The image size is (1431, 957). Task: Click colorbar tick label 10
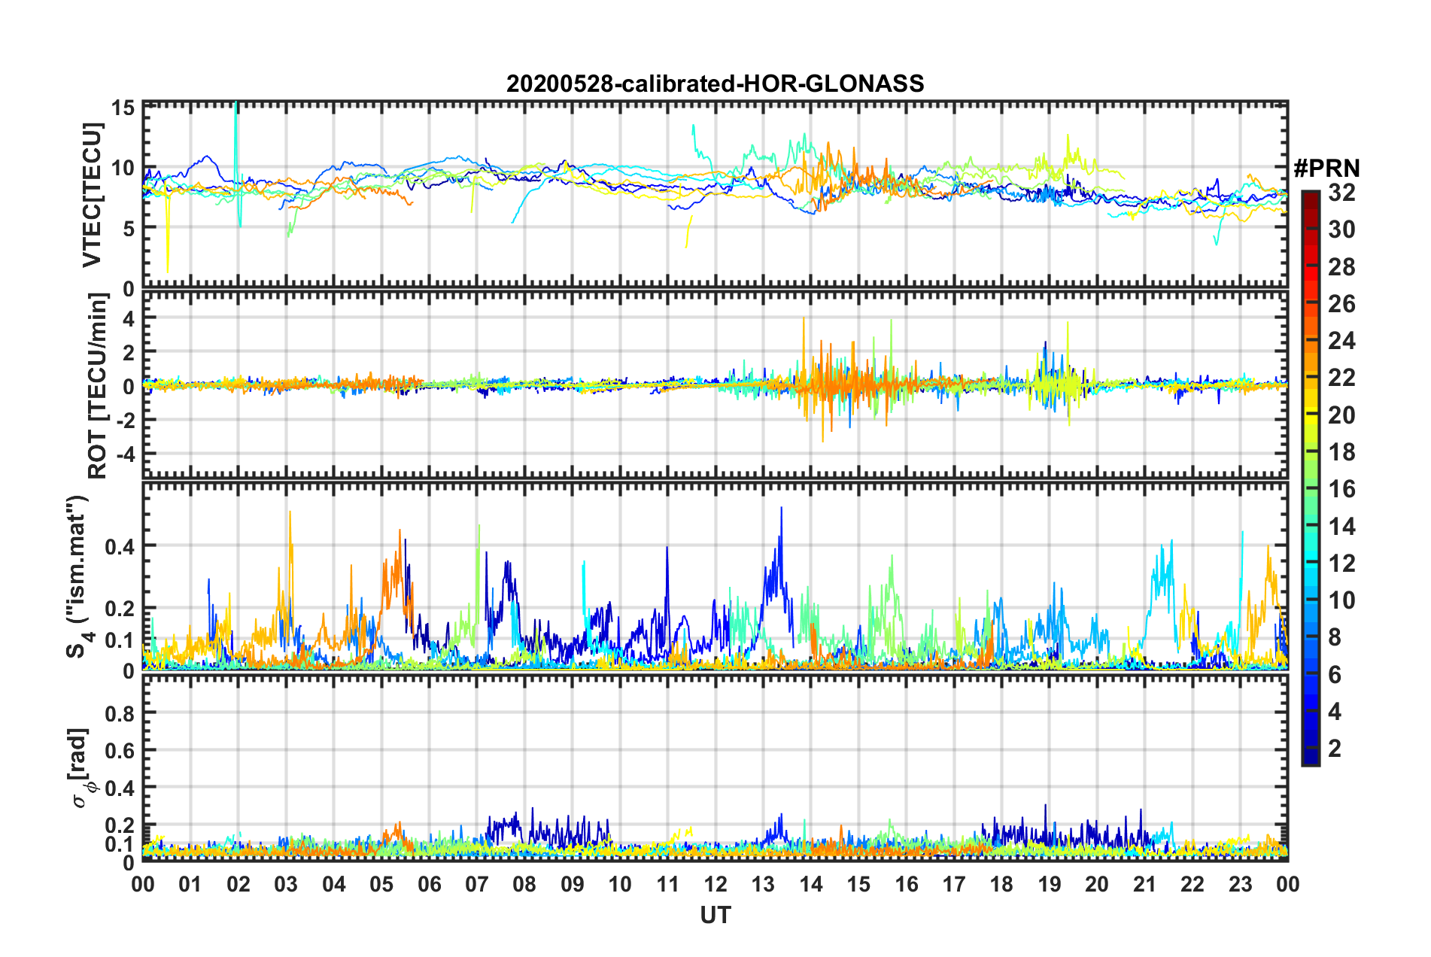pyautogui.click(x=1341, y=600)
